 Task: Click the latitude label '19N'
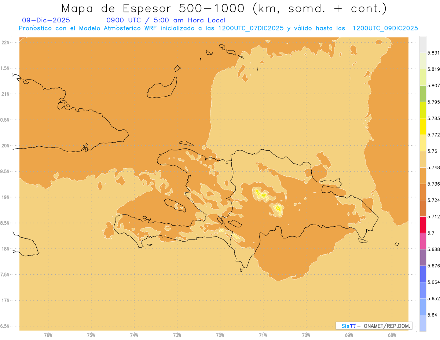pos(5,197)
